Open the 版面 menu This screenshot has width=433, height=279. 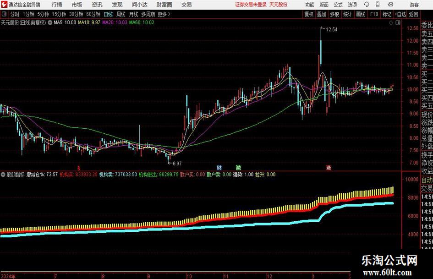point(323,5)
